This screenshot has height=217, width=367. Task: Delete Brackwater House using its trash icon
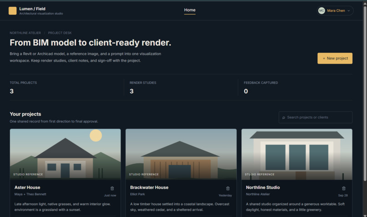coord(228,188)
